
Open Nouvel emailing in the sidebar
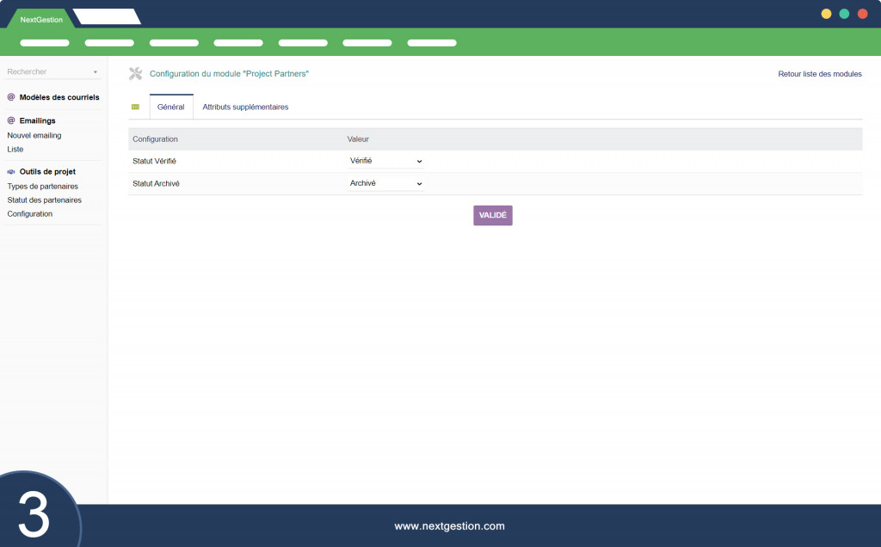34,135
